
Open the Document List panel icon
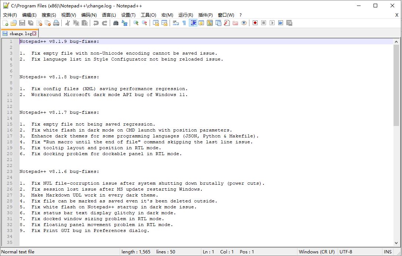click(x=218, y=23)
